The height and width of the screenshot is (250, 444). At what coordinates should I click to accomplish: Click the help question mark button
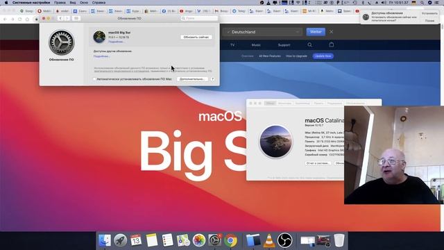pos(212,79)
